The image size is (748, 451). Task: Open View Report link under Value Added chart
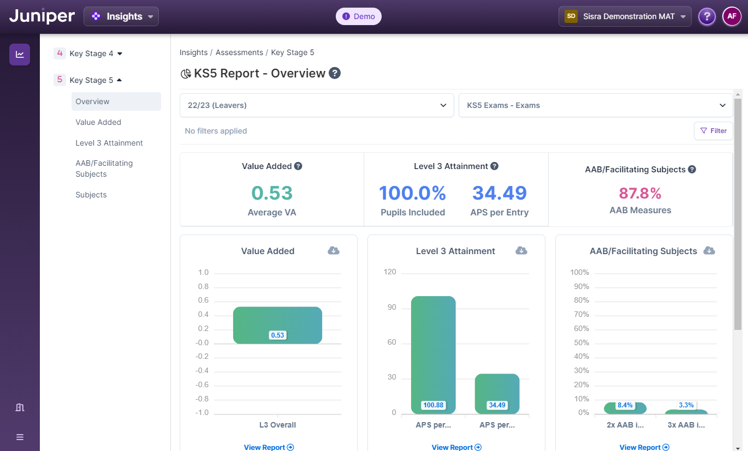269,447
